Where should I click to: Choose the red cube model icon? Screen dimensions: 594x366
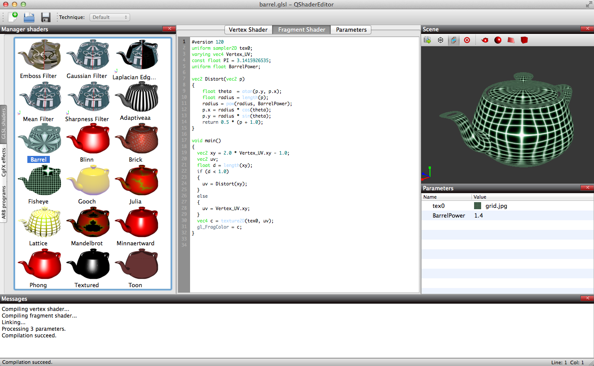524,40
